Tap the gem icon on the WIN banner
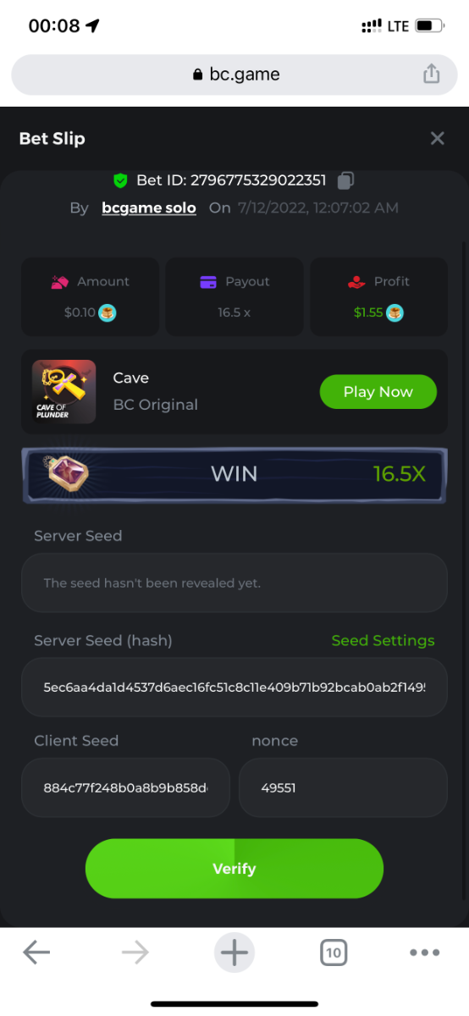 (64, 473)
